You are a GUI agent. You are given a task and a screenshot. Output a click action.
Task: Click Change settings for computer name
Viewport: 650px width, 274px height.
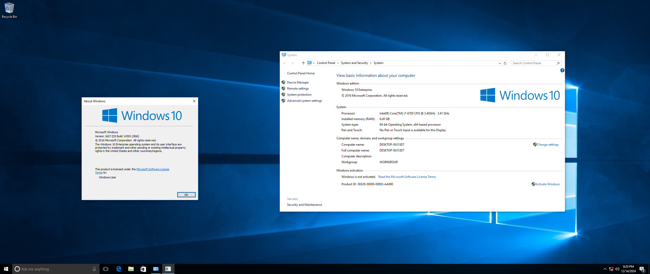click(x=547, y=145)
